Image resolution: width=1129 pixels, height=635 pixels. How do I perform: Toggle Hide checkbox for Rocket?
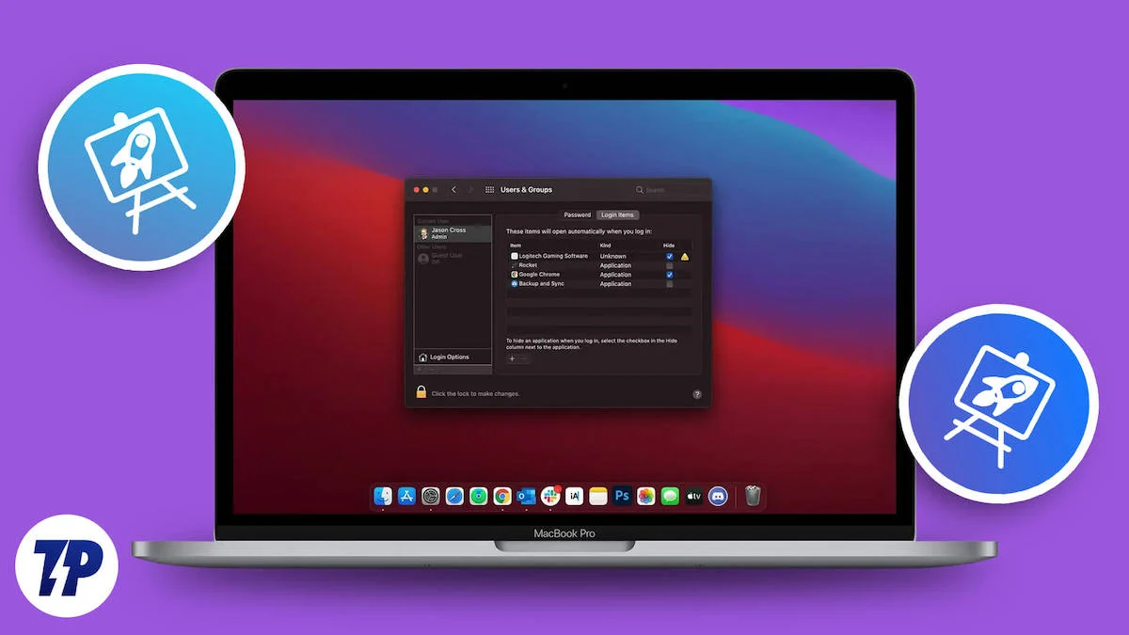coord(670,265)
